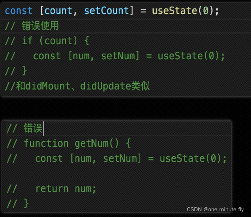Click the commented return num; line

[51, 189]
